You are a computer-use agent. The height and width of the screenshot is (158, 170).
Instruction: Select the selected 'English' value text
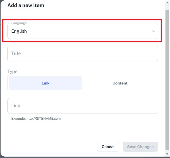19,31
